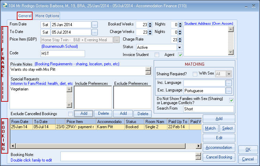This screenshot has height=166, width=260.
Task: Click the Code field containing HST
Action: 62,54
